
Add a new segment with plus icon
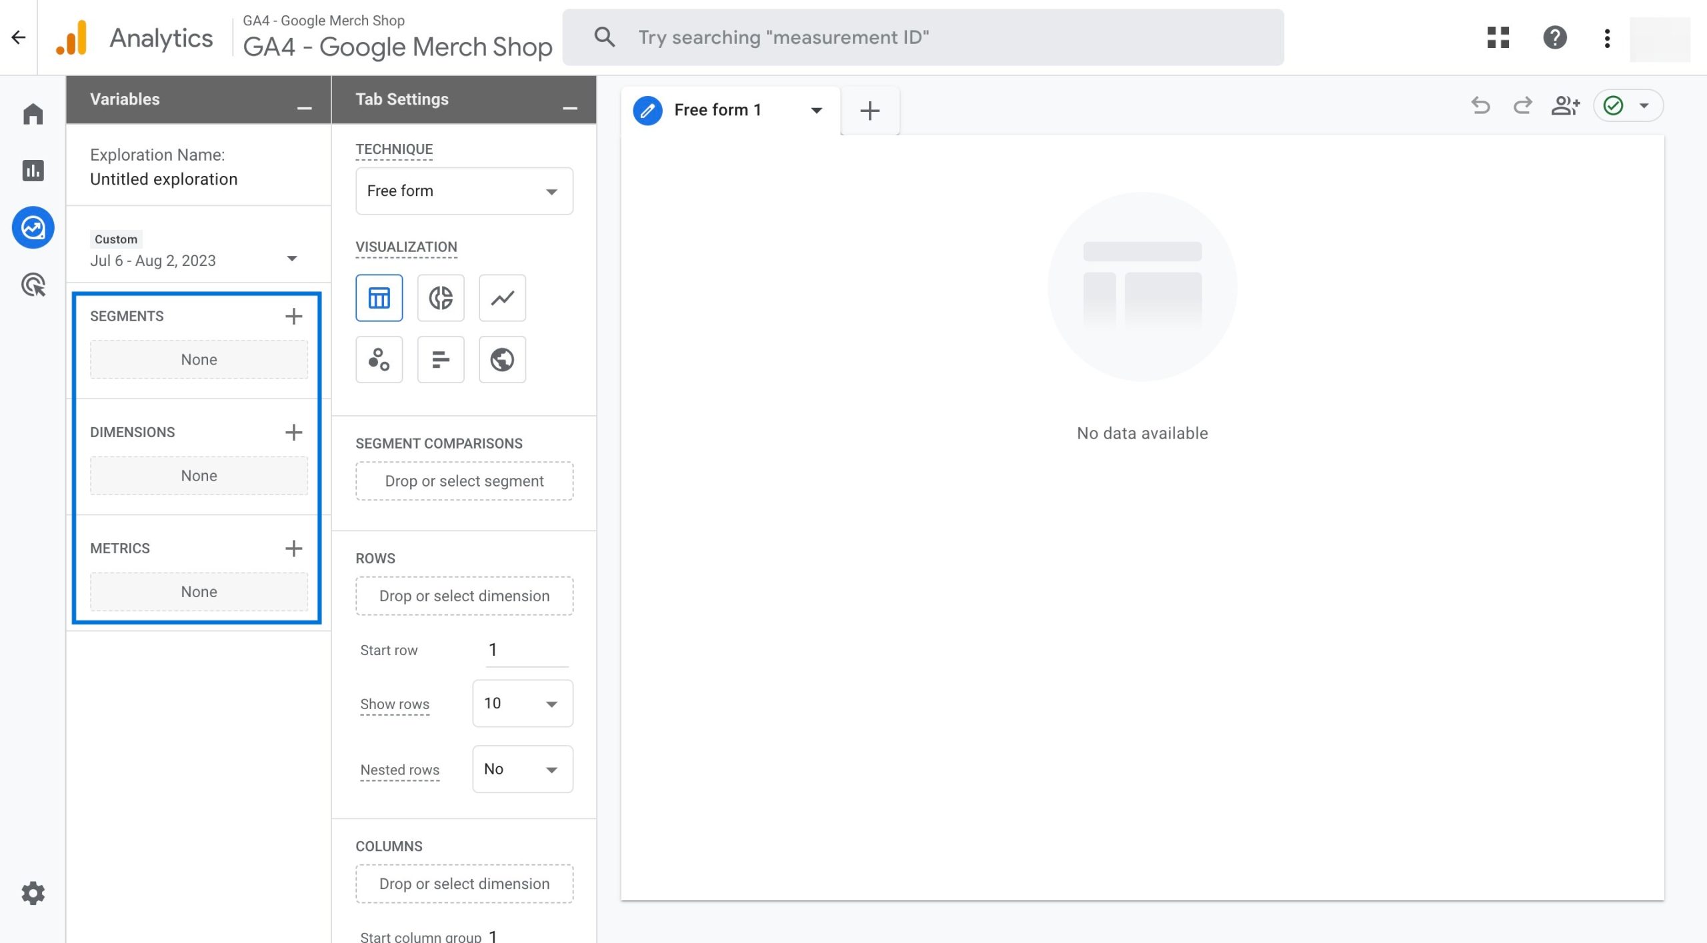point(293,316)
